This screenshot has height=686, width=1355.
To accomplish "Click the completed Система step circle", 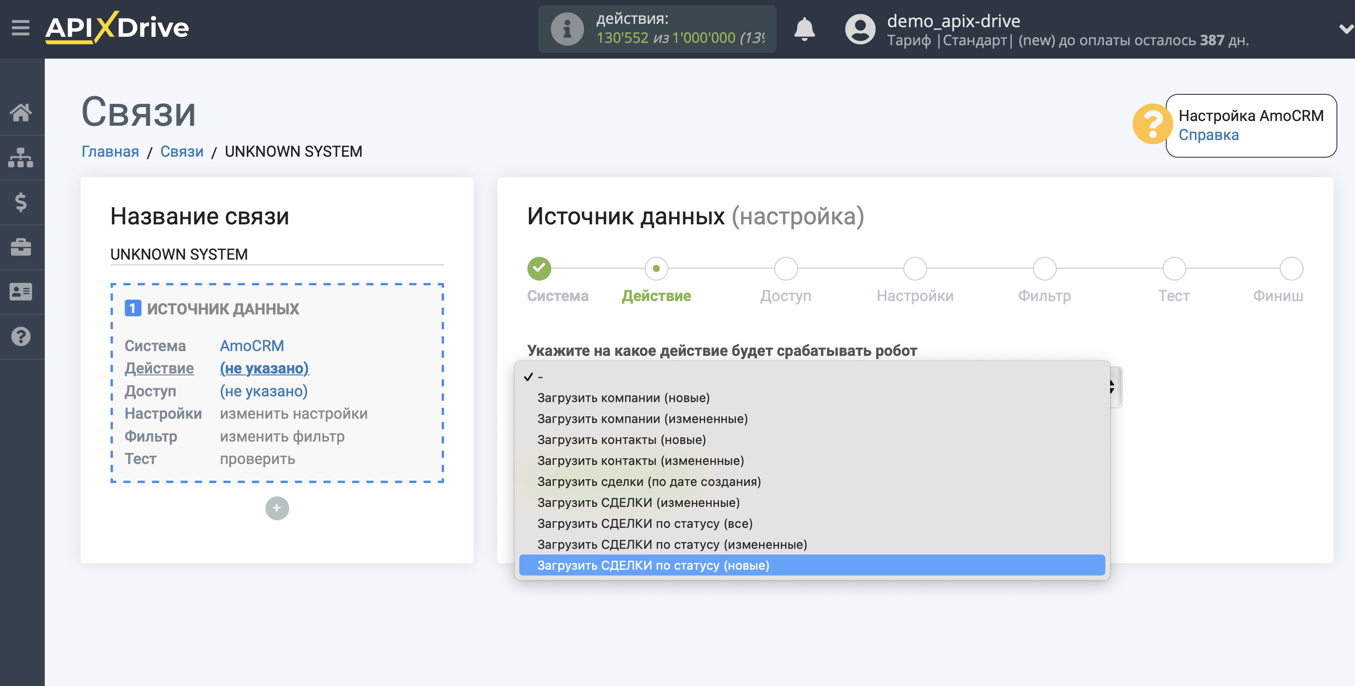I will pyautogui.click(x=539, y=268).
